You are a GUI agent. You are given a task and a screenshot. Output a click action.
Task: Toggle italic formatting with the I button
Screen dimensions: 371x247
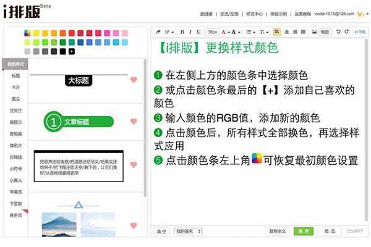point(190,32)
